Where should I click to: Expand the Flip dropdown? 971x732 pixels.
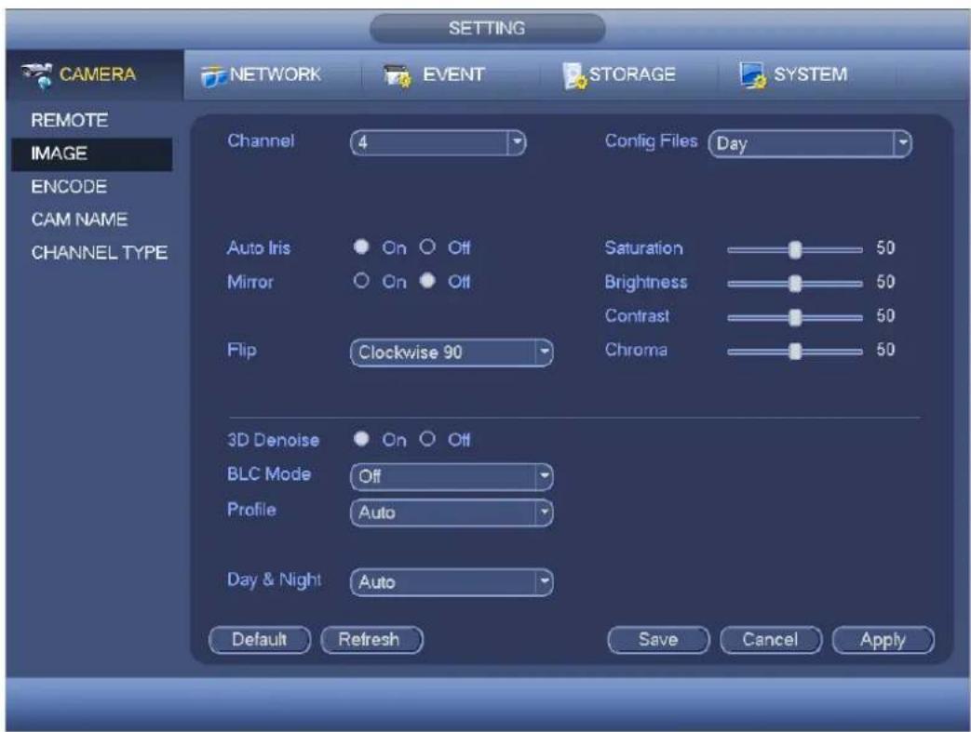coord(452,353)
